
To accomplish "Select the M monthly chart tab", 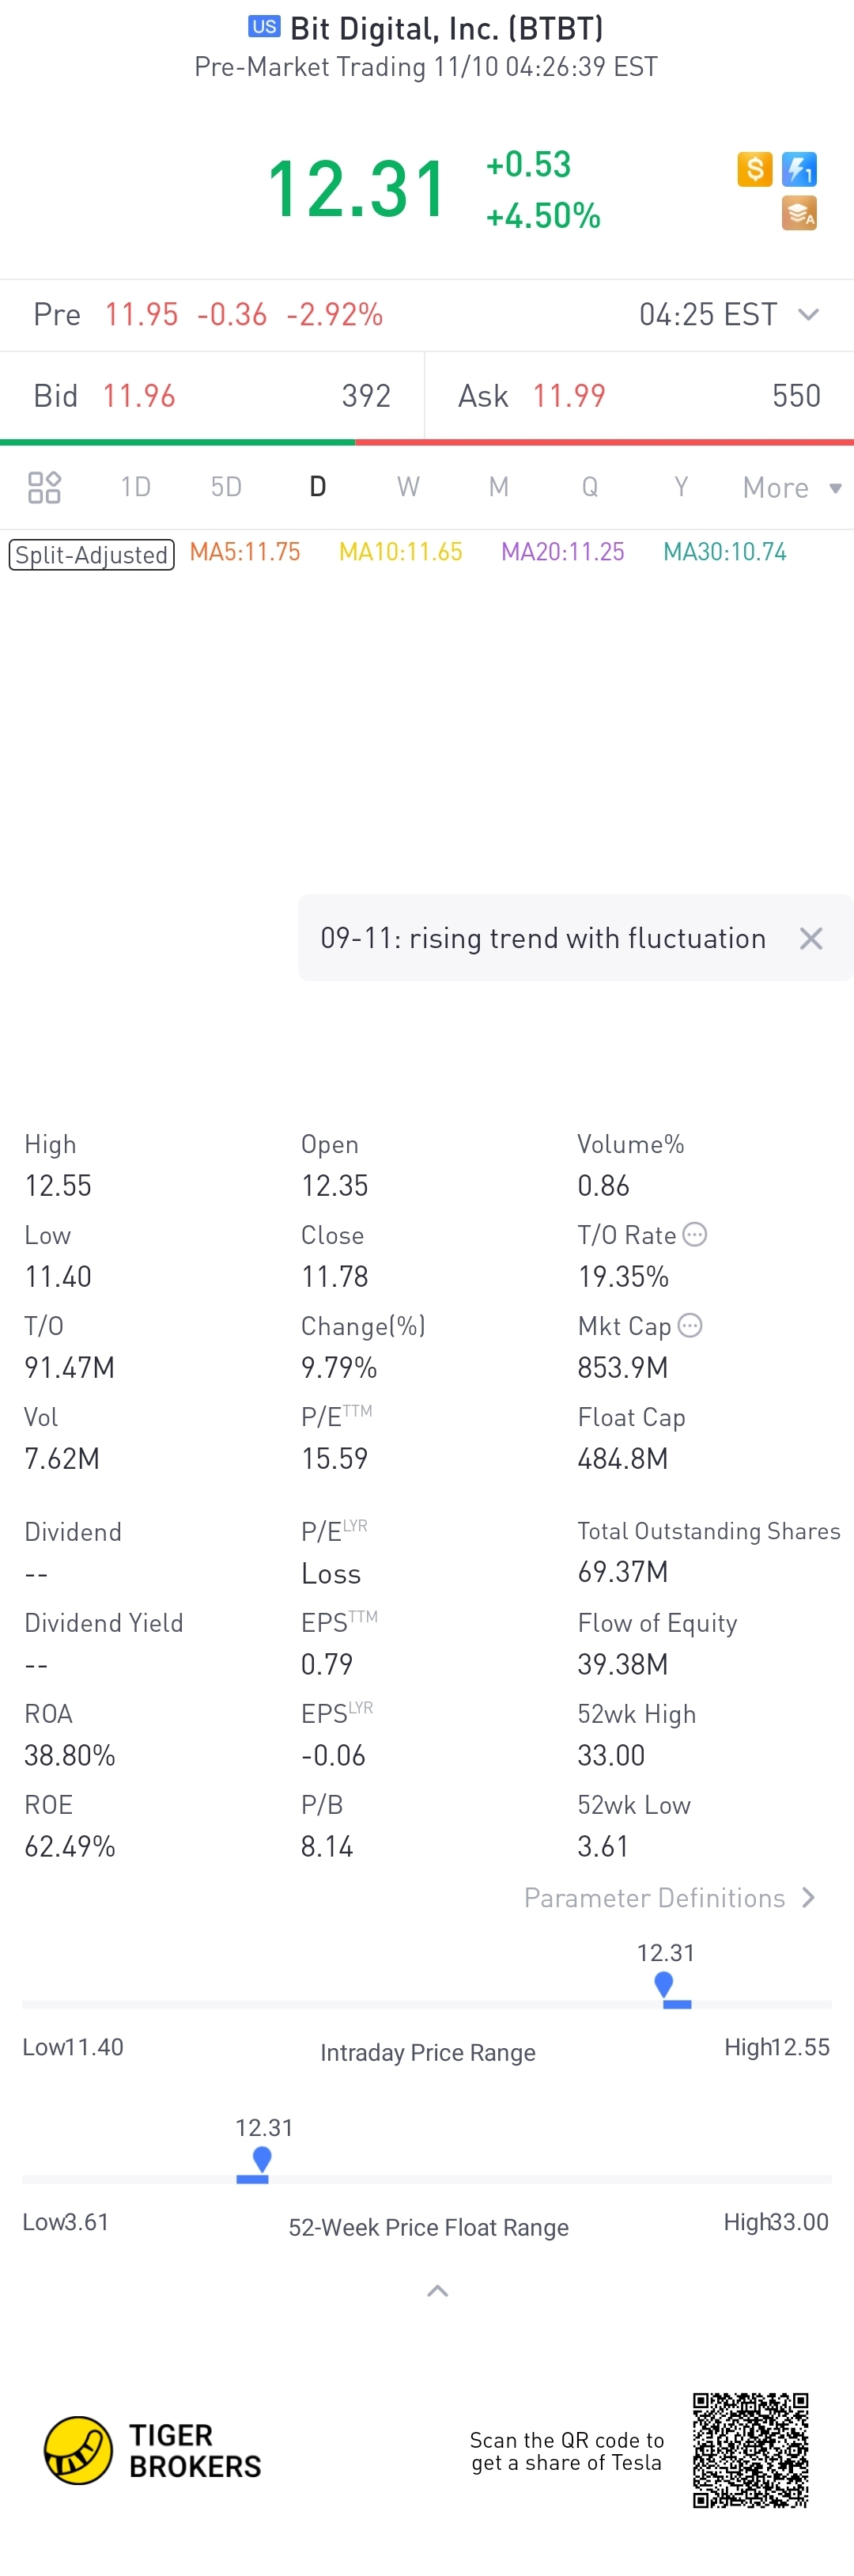I will coord(498,487).
